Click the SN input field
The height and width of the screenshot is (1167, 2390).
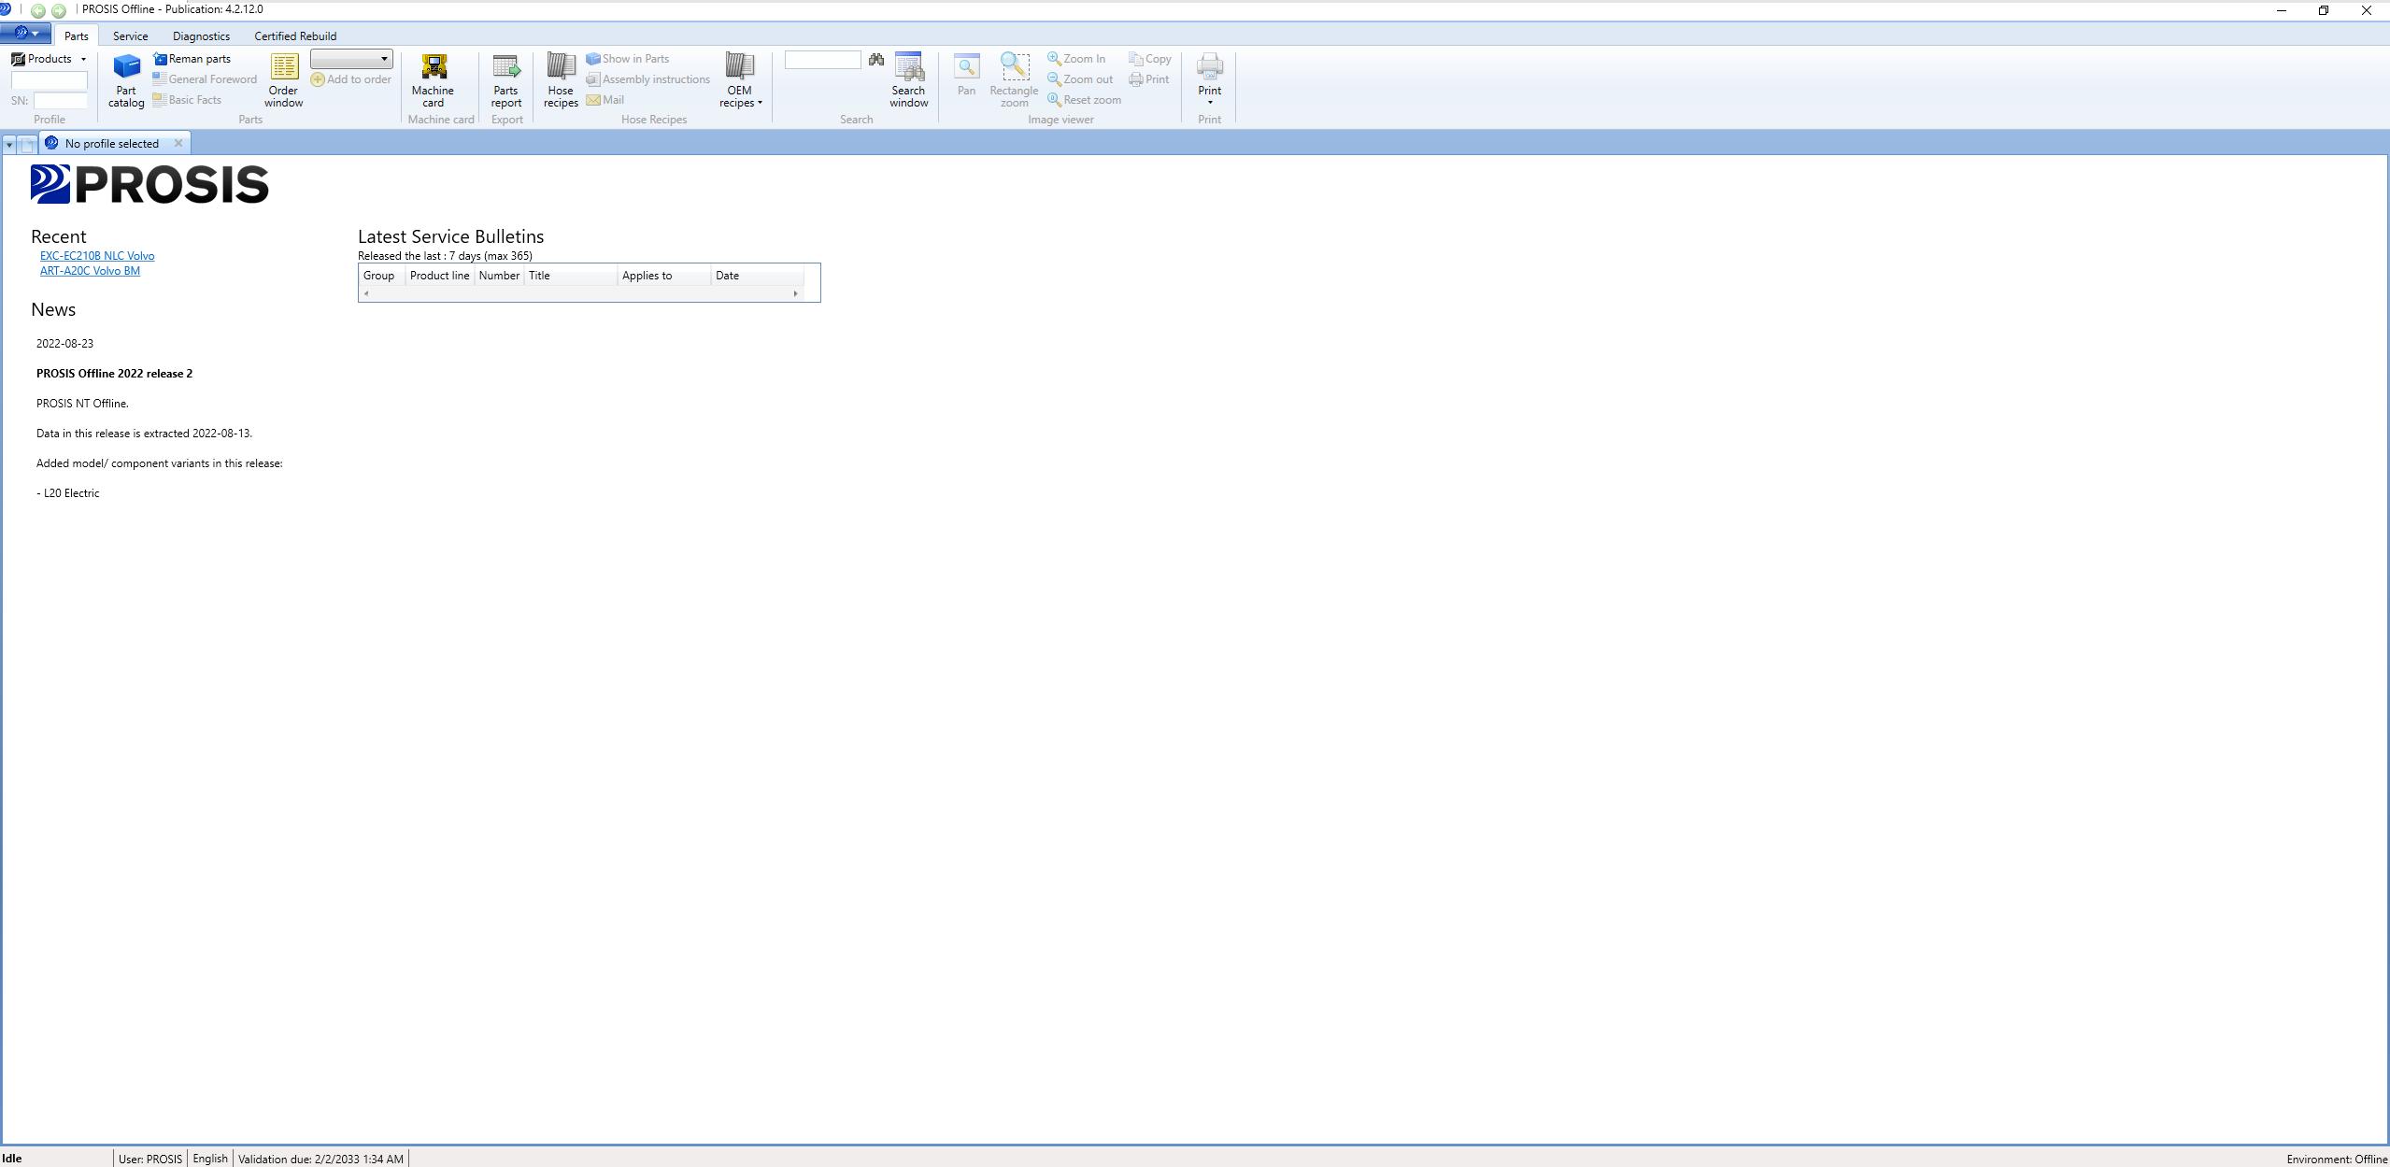[x=61, y=101]
